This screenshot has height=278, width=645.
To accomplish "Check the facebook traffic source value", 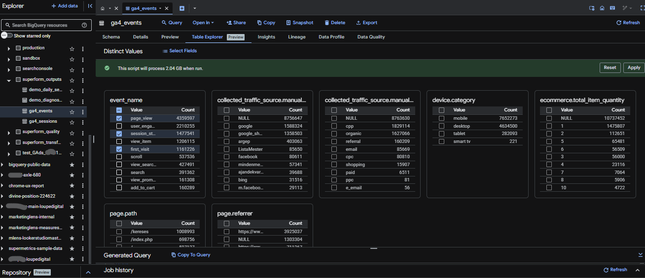I will pos(226,157).
